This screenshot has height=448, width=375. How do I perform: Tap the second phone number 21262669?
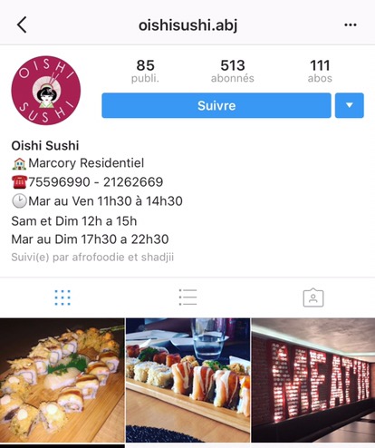point(133,182)
